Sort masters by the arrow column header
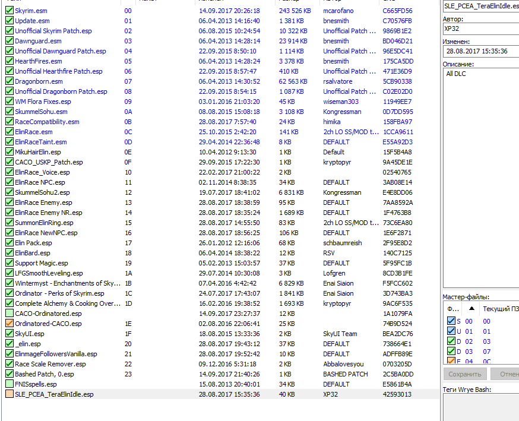The width and height of the screenshot is (519, 421). click(x=471, y=308)
